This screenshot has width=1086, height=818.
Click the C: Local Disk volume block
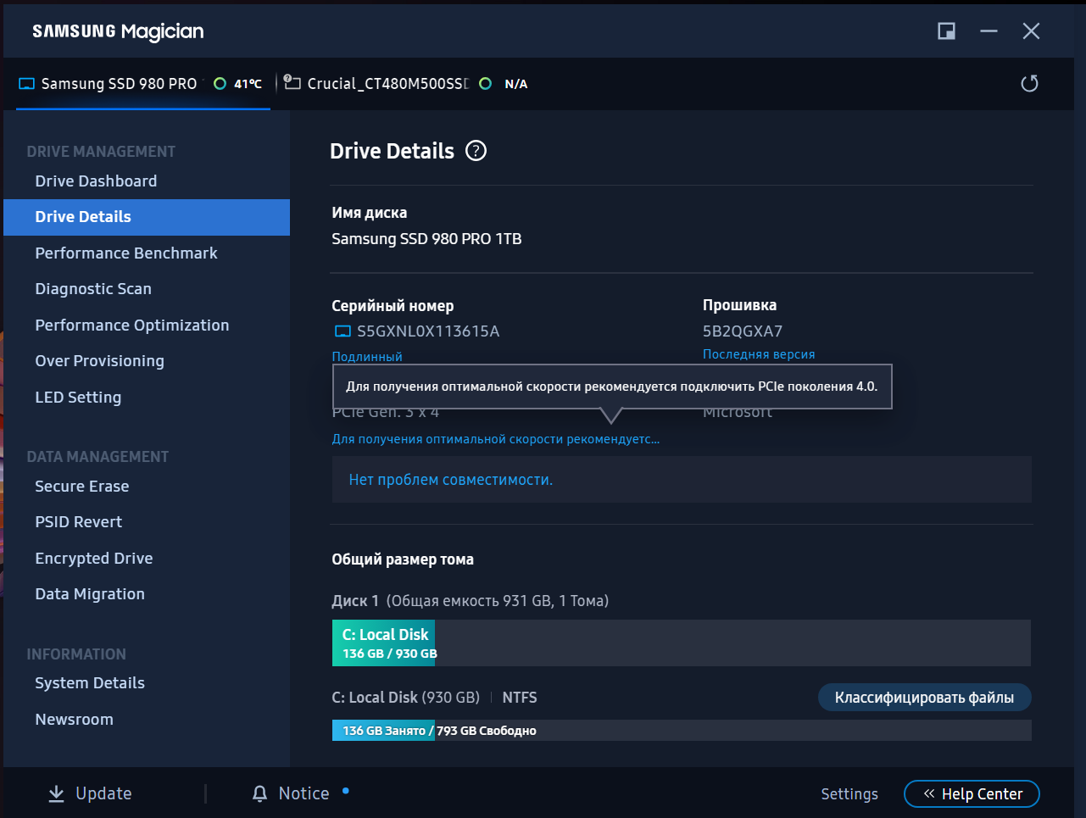[x=384, y=643]
